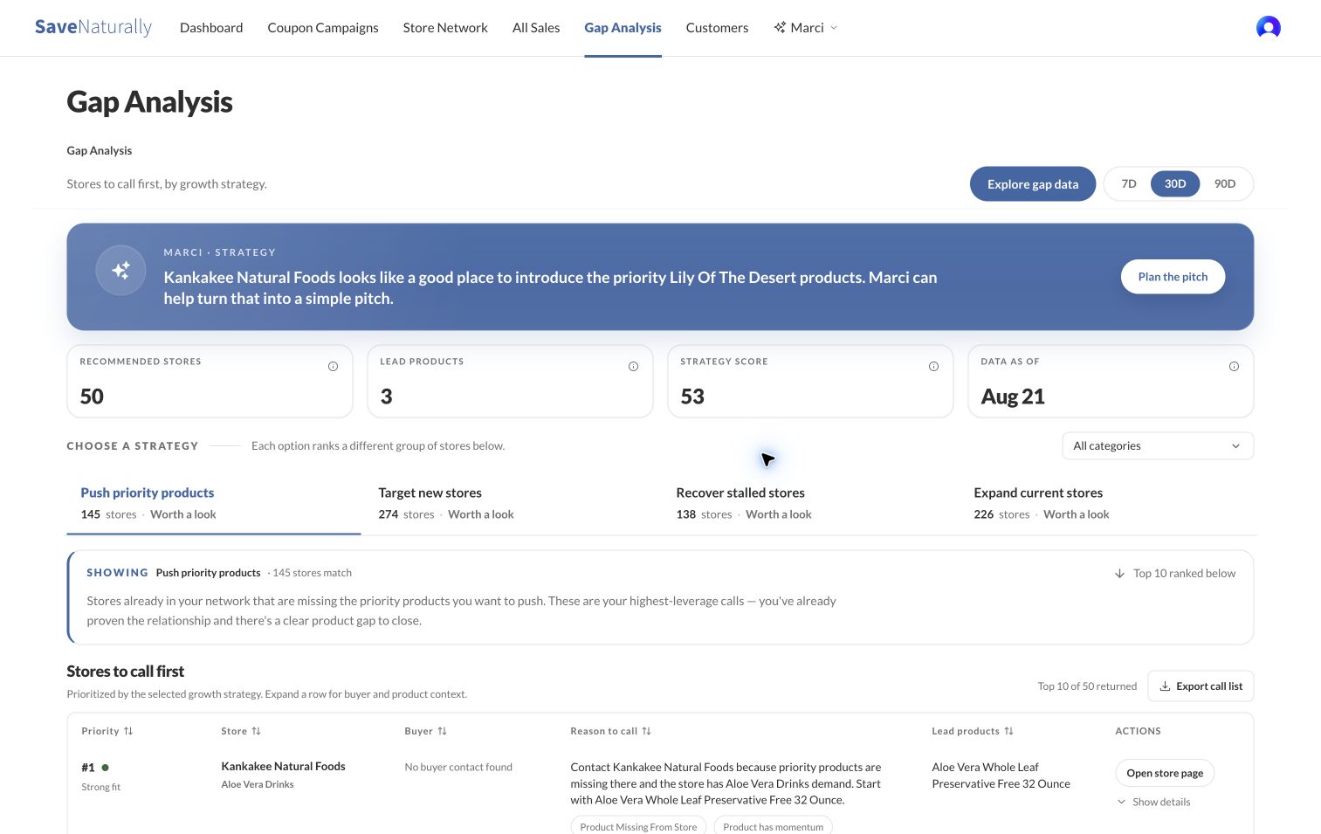Open info icon on Strategy Score card
Viewport: 1321px width, 834px height.
point(933,367)
